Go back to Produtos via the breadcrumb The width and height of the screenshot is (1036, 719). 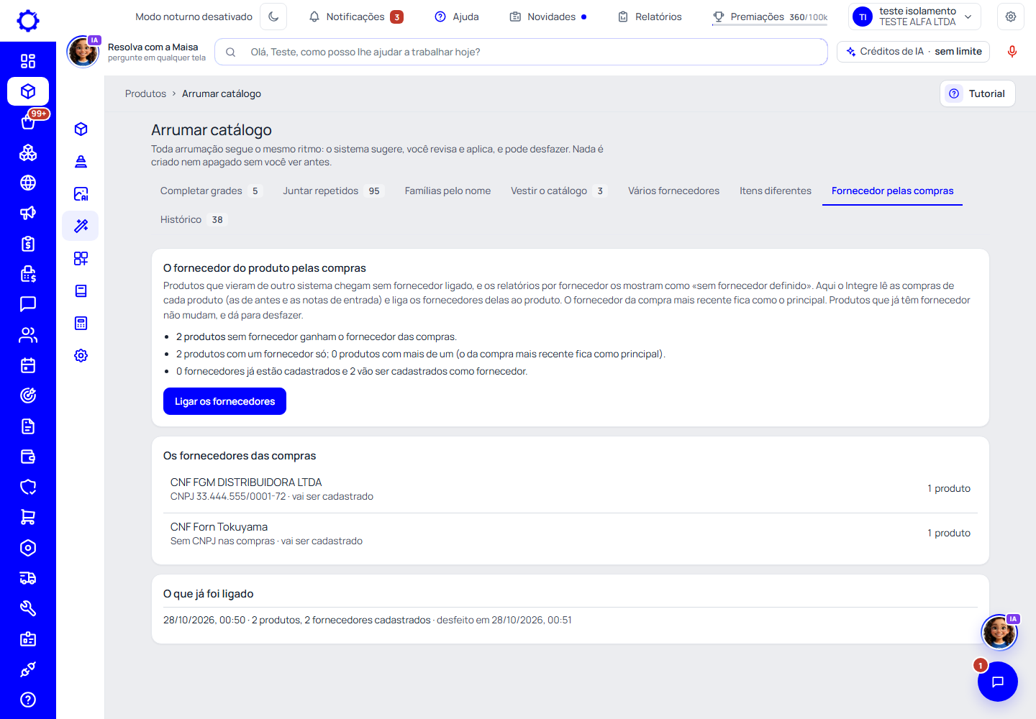[x=145, y=93]
